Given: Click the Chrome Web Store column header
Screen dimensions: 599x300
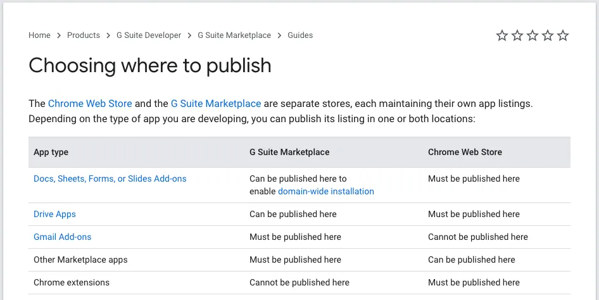Looking at the screenshot, I should tap(465, 153).
